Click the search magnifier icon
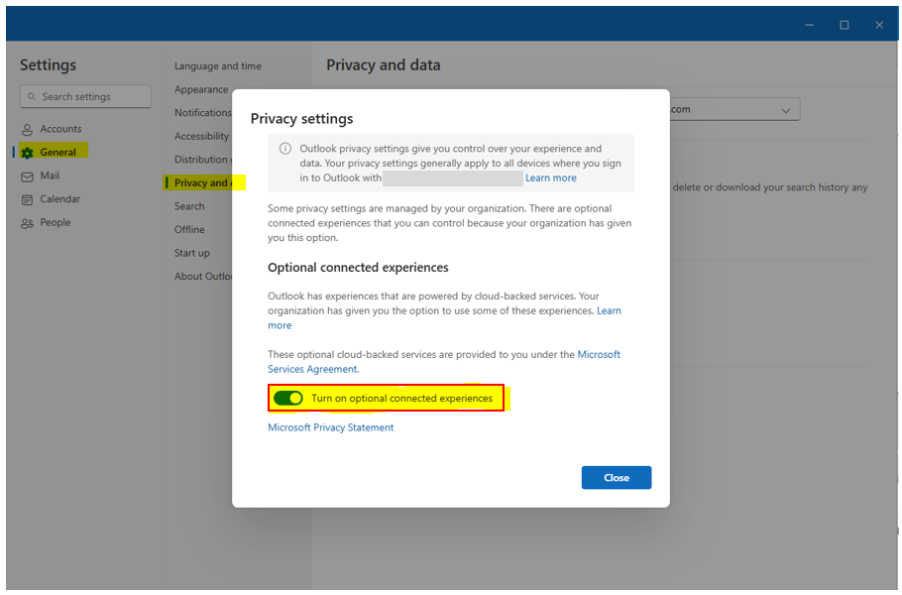Image resolution: width=902 pixels, height=595 pixels. pyautogui.click(x=32, y=96)
